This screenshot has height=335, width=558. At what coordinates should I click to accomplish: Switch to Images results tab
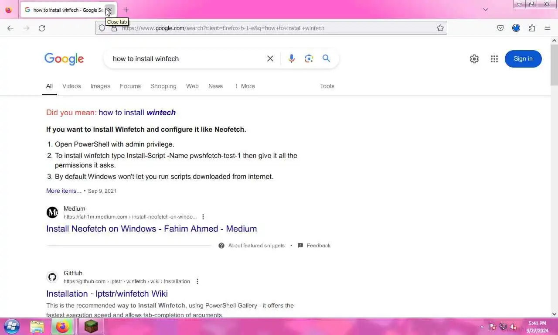tap(100, 86)
